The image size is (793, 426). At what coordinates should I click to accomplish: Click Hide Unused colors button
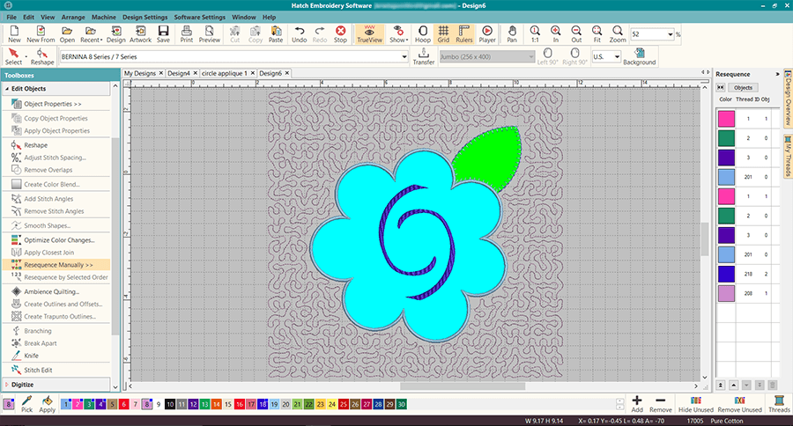click(697, 404)
